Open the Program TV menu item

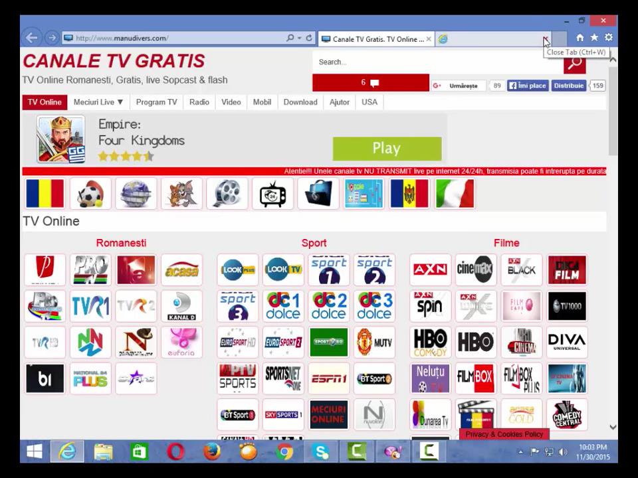[157, 102]
